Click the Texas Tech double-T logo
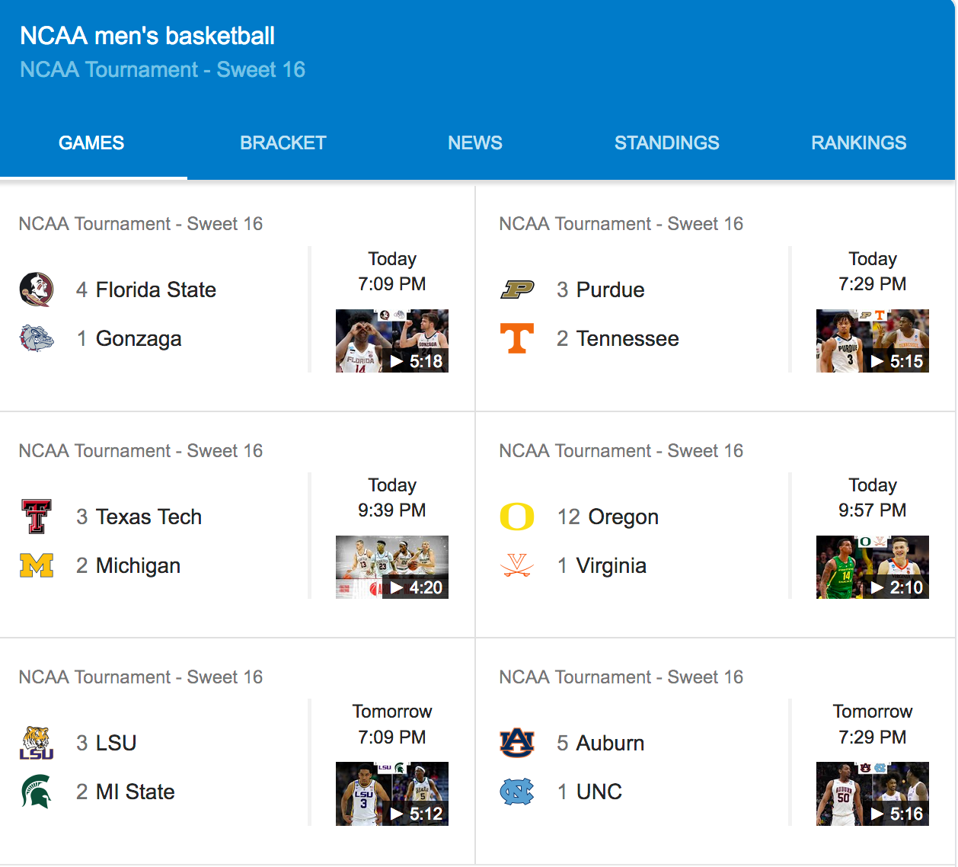 tap(37, 517)
